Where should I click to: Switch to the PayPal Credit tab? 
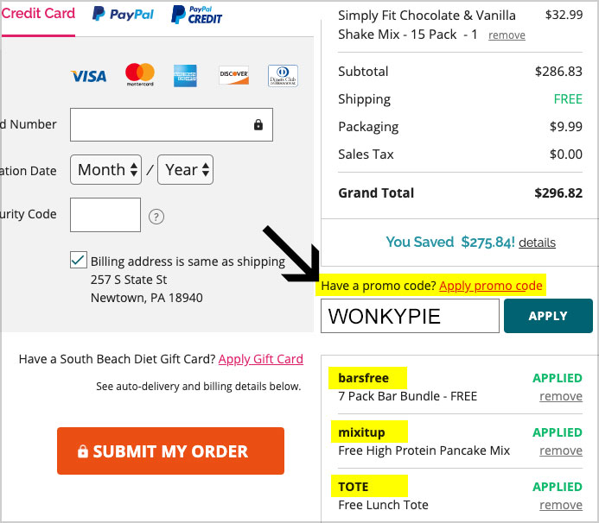point(196,16)
